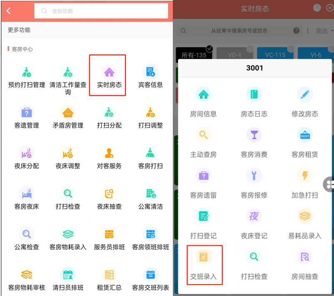The width and height of the screenshot is (334, 296).
Task: Tap the floating four-dot menu button
Action: tap(329, 184)
